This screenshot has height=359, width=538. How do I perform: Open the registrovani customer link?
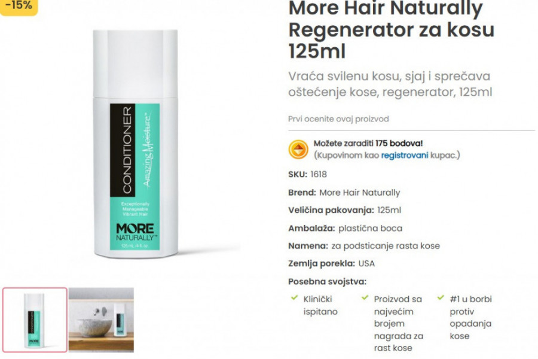[405, 156]
